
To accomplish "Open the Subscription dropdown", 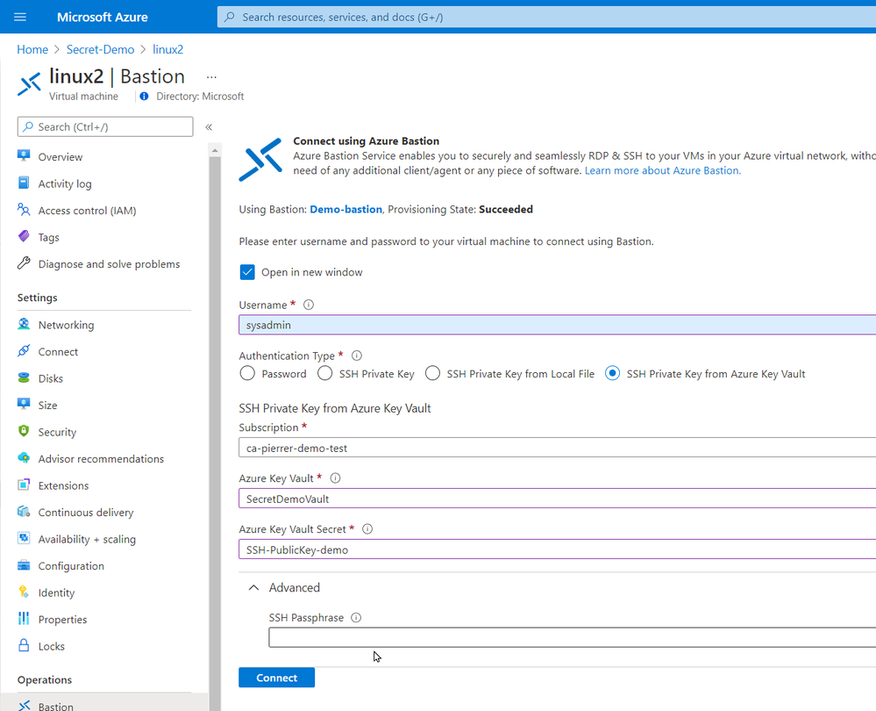I will [557, 448].
